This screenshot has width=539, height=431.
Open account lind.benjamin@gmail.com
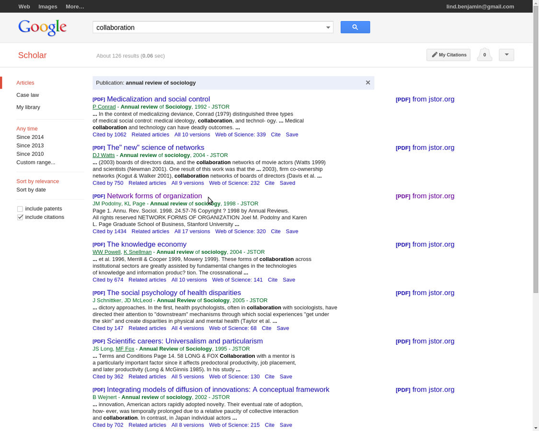click(480, 7)
